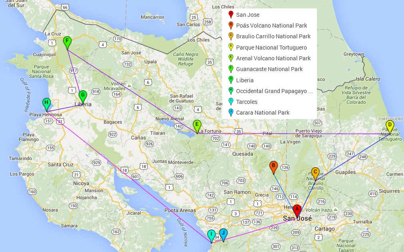Viewport: 404px width, 252px height.
Task: Click the "Tamarindo" map label
Action: point(20,158)
